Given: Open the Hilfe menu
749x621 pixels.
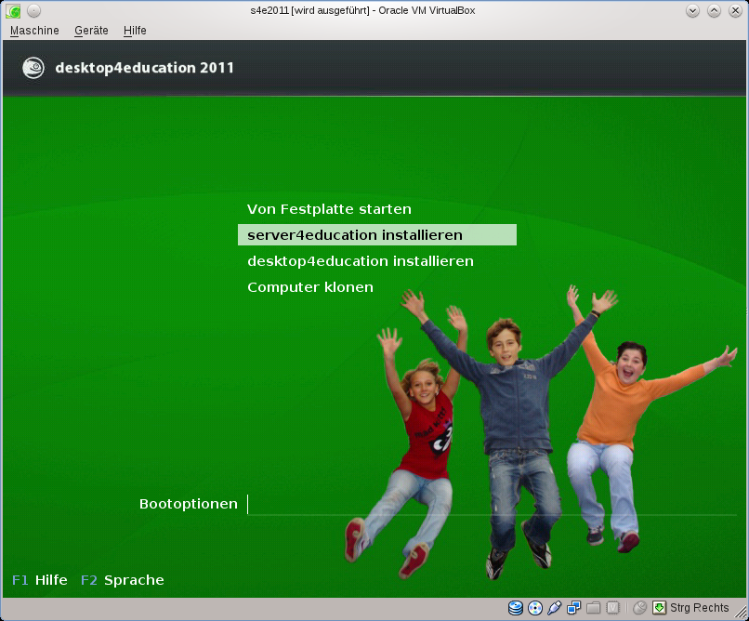Looking at the screenshot, I should tap(135, 31).
